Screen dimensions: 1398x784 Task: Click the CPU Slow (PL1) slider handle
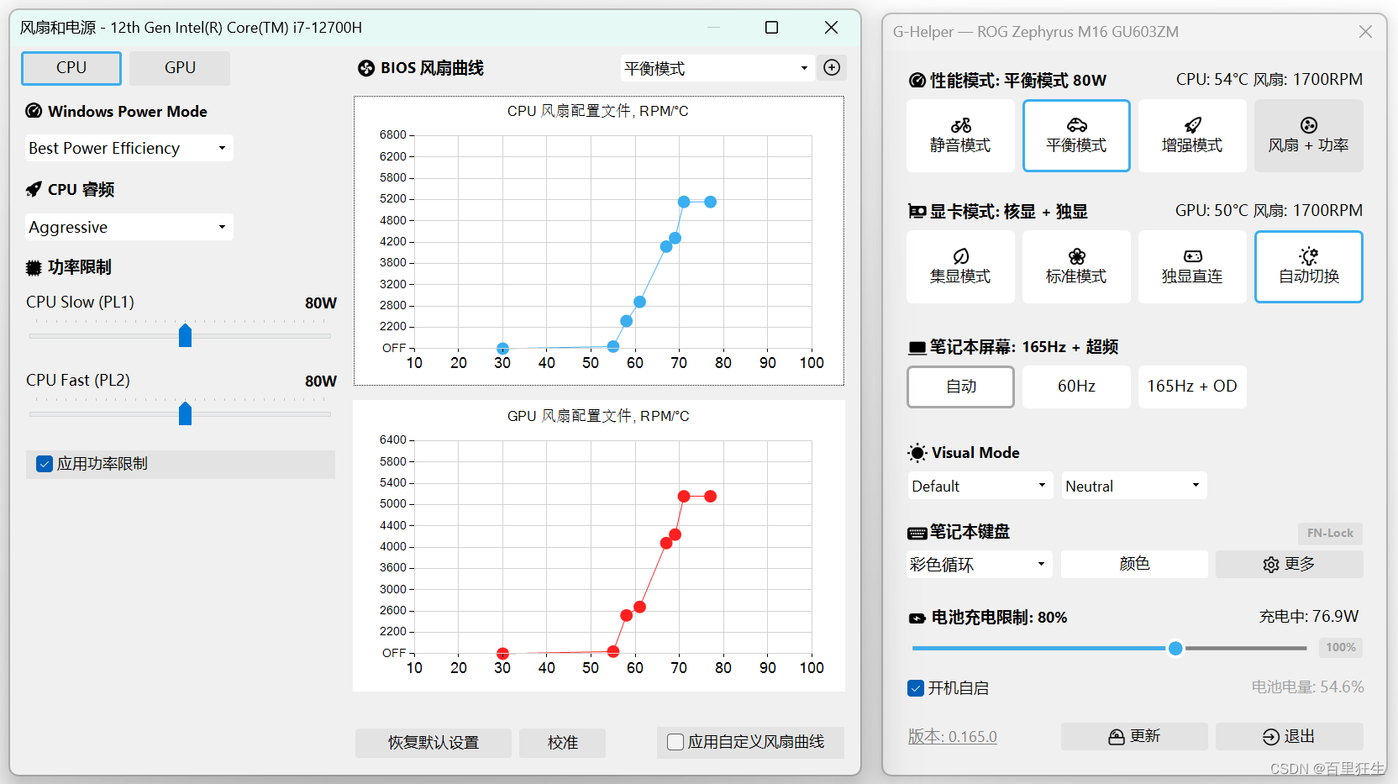(186, 335)
